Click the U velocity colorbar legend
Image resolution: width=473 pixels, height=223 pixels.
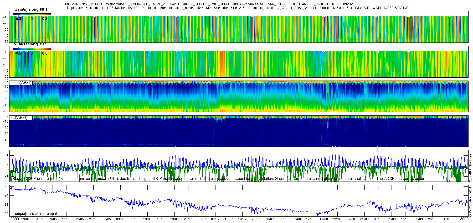(32, 14)
